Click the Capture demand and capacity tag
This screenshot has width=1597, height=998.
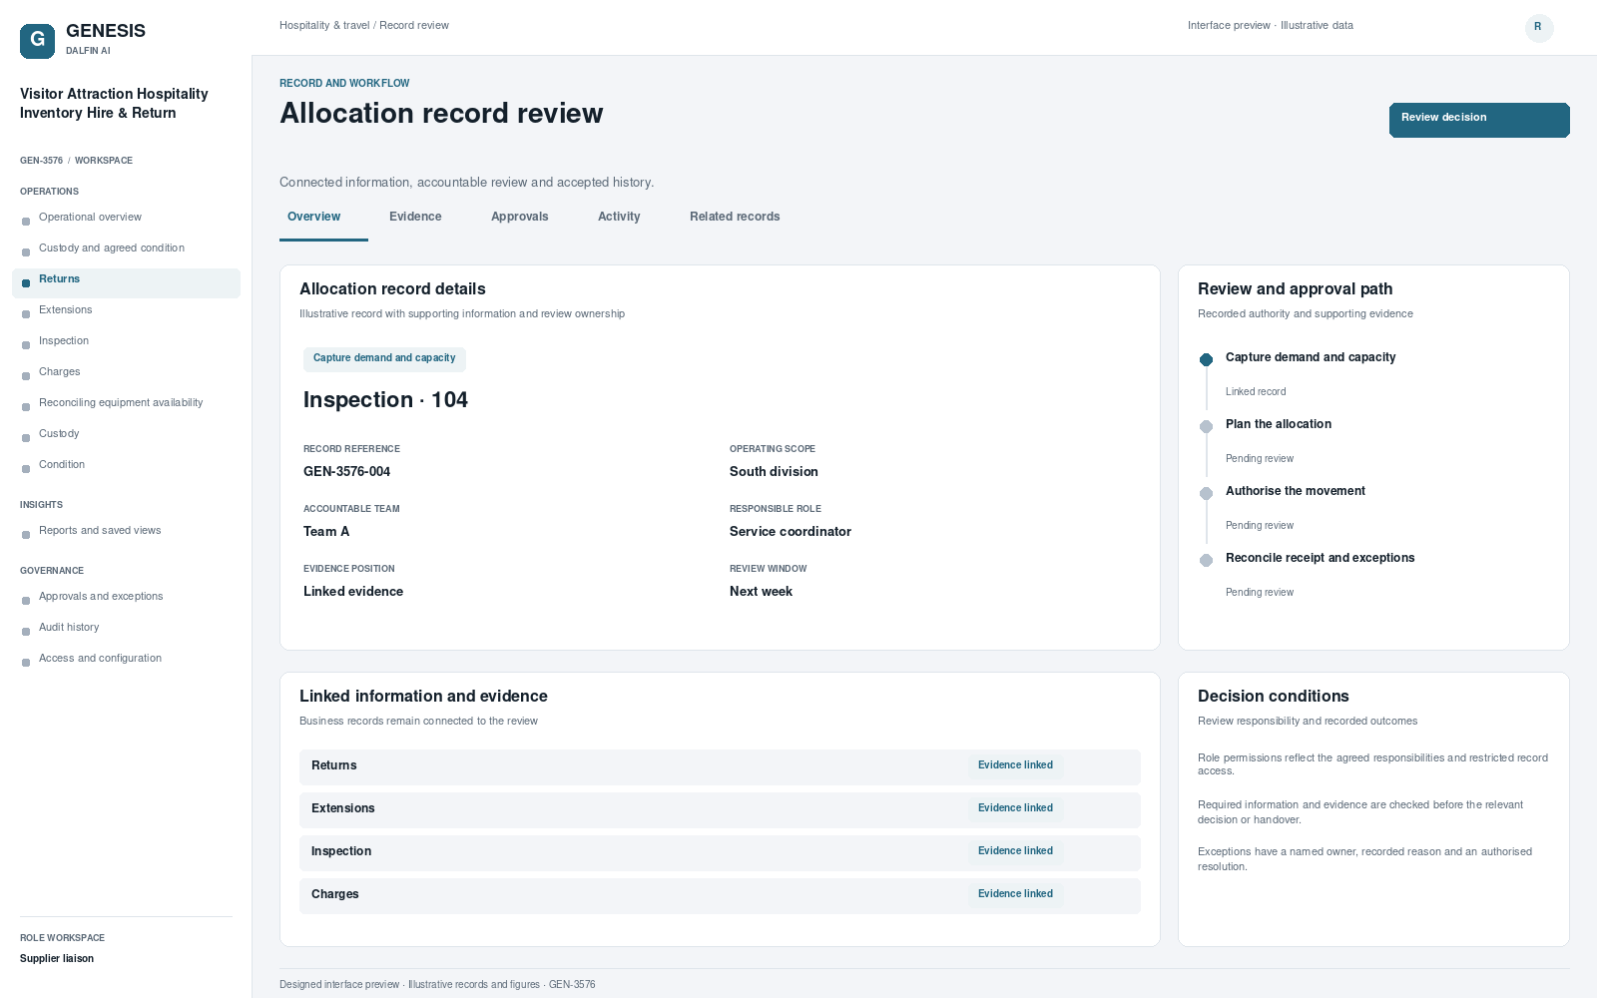[x=384, y=358]
